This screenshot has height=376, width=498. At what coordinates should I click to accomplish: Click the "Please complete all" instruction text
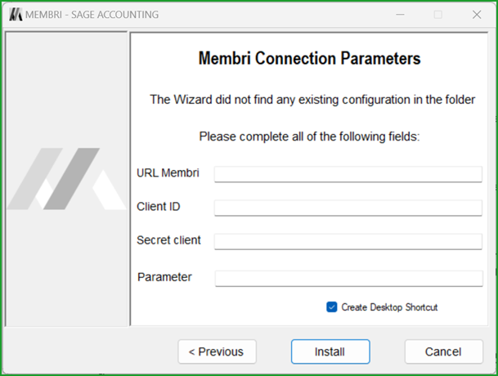[309, 136]
